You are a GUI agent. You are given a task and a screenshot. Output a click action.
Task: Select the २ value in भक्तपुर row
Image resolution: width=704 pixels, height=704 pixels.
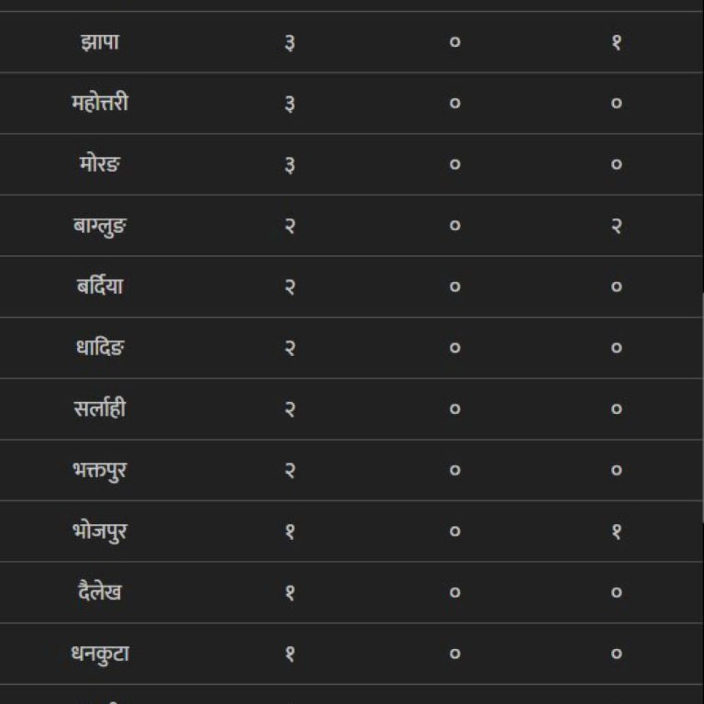tap(289, 470)
